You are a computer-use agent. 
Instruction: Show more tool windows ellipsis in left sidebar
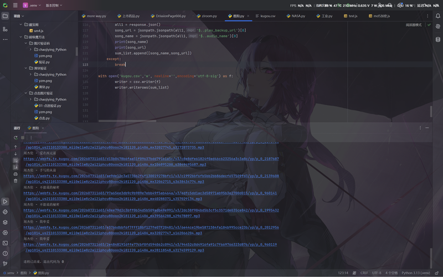coord(5,39)
